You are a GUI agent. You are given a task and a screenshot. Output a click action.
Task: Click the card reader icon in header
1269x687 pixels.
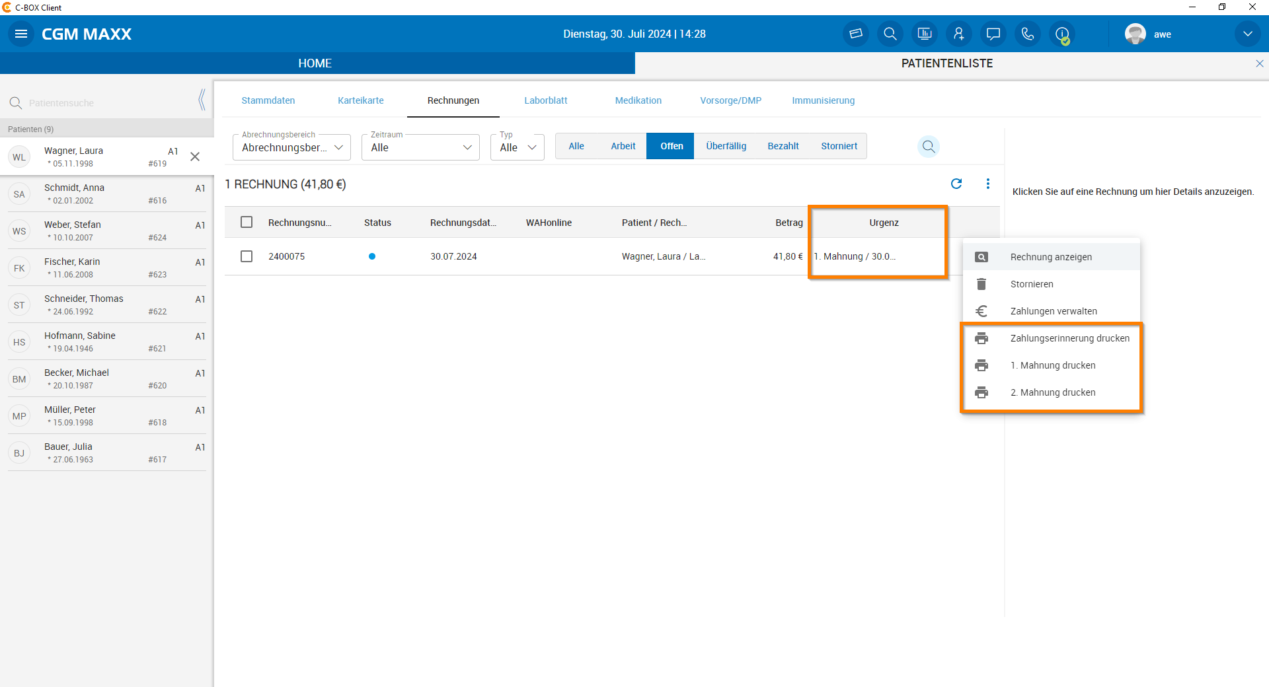[856, 34]
